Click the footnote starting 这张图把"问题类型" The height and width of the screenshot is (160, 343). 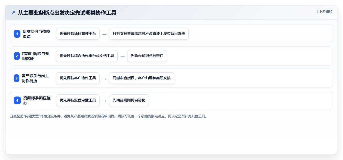[x=108, y=116]
